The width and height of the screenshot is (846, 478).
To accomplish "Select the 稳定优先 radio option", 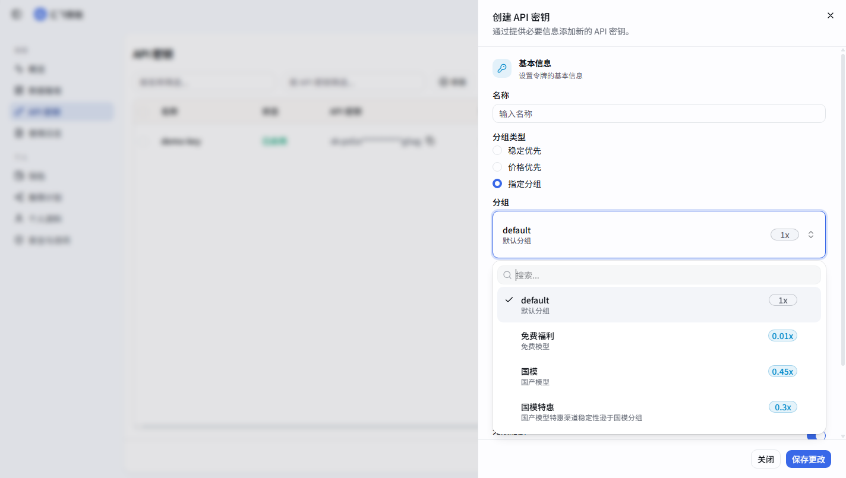I will (x=497, y=150).
